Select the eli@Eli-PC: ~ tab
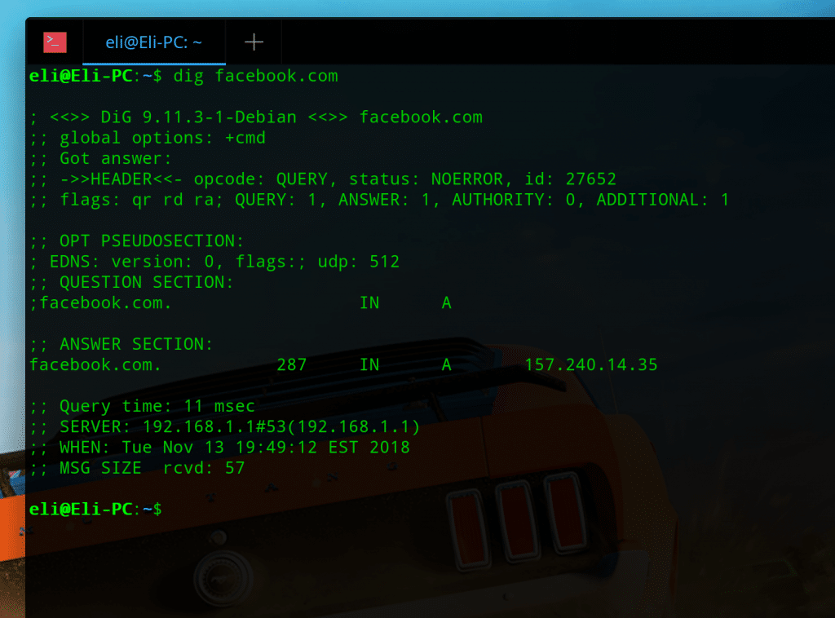This screenshot has height=618, width=835. (x=154, y=42)
